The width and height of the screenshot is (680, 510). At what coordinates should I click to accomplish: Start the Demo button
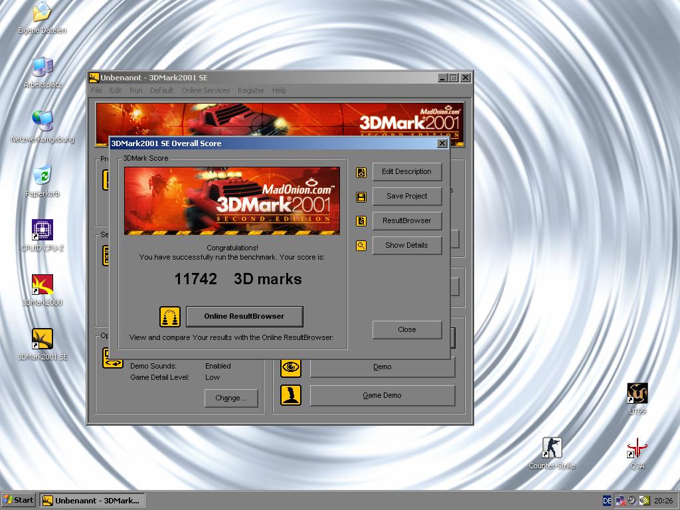(382, 367)
